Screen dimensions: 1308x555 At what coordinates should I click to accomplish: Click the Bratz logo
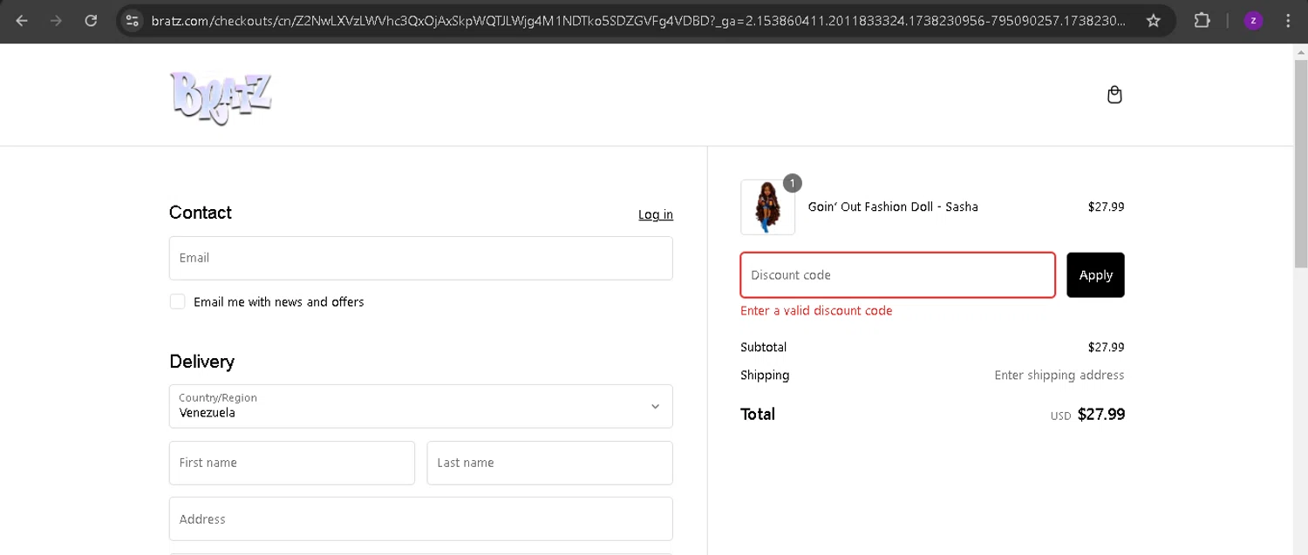[221, 98]
